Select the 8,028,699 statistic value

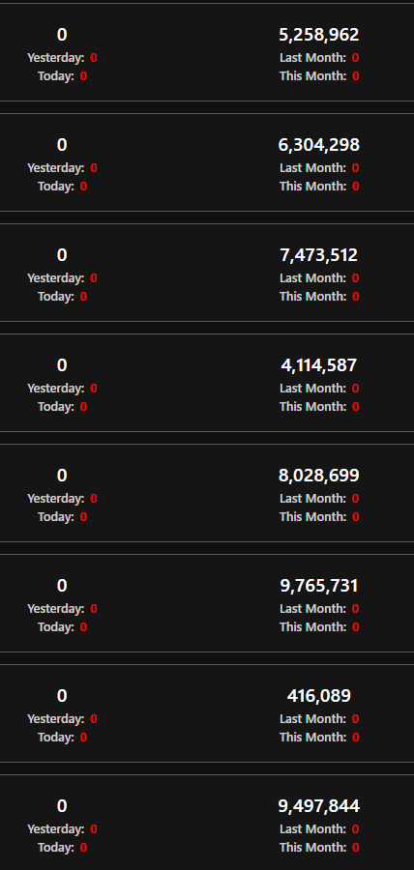pyautogui.click(x=318, y=476)
